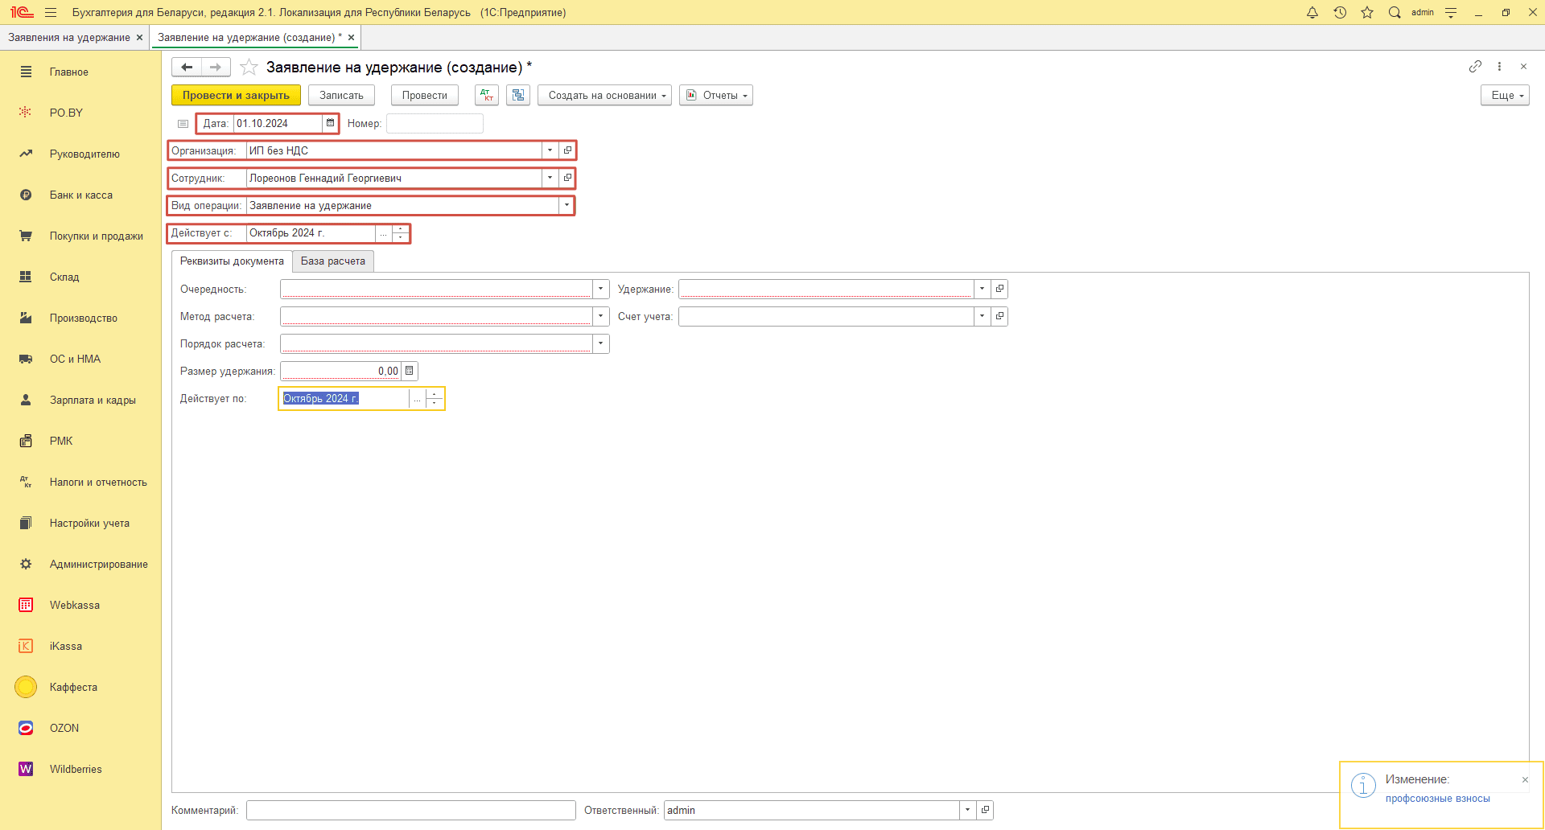The height and width of the screenshot is (830, 1545).
Task: Add document to favorites star
Action: (x=249, y=67)
